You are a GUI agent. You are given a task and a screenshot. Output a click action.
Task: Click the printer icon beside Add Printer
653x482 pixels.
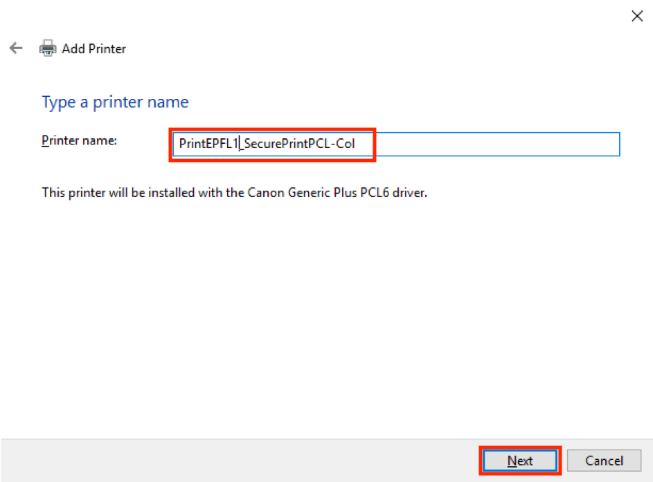[x=48, y=48]
